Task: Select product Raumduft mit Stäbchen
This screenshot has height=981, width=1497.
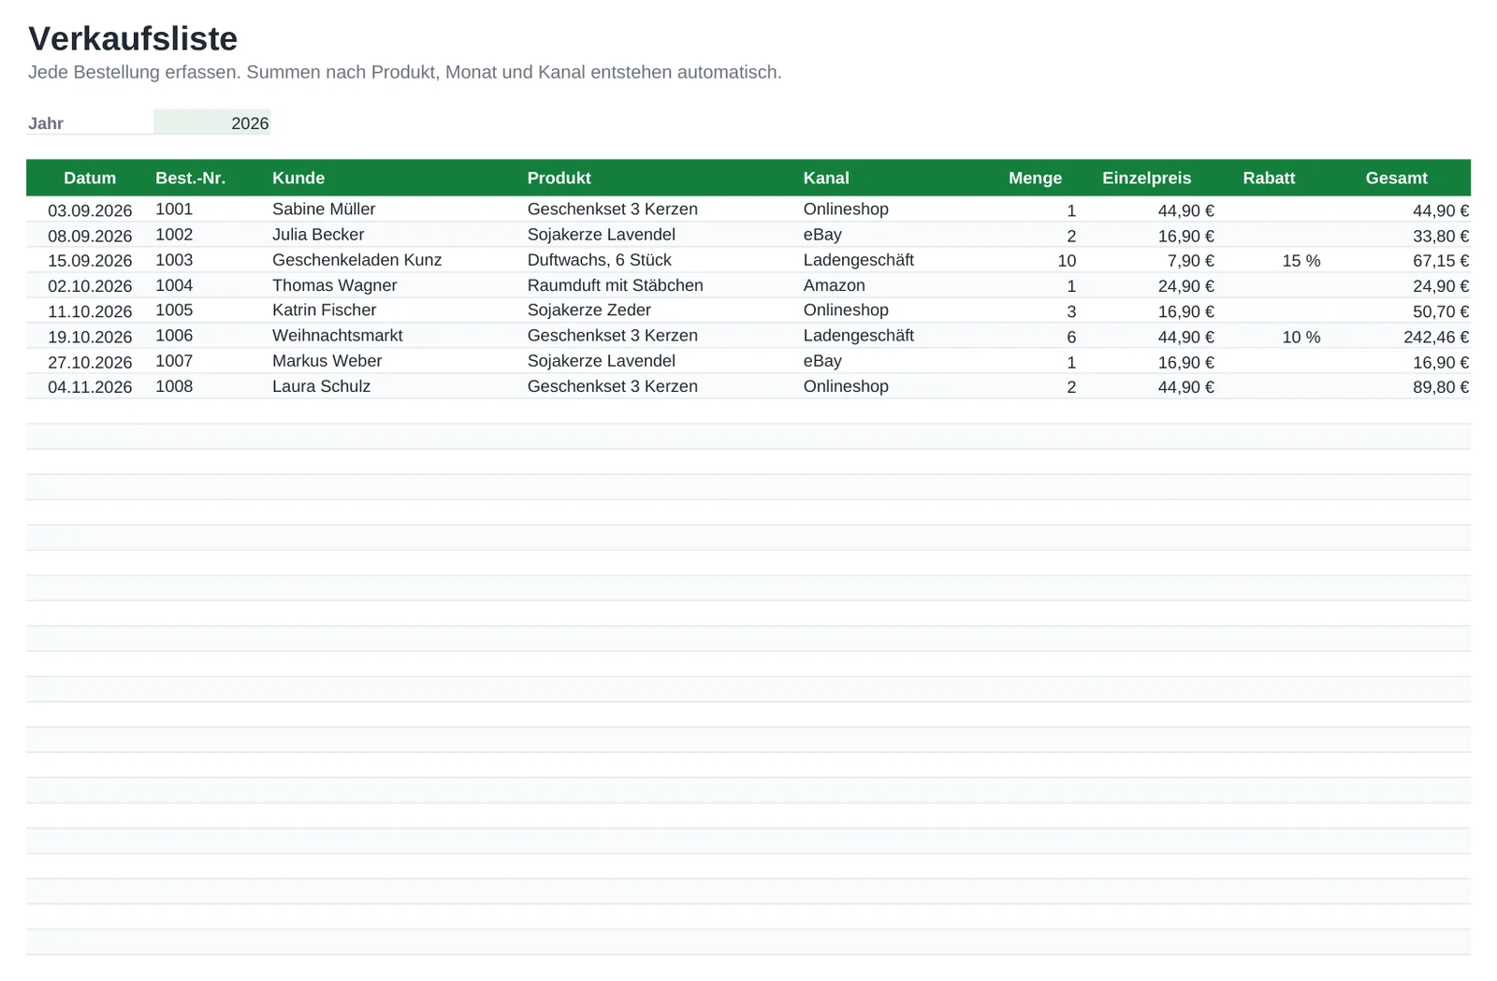Action: 615,285
